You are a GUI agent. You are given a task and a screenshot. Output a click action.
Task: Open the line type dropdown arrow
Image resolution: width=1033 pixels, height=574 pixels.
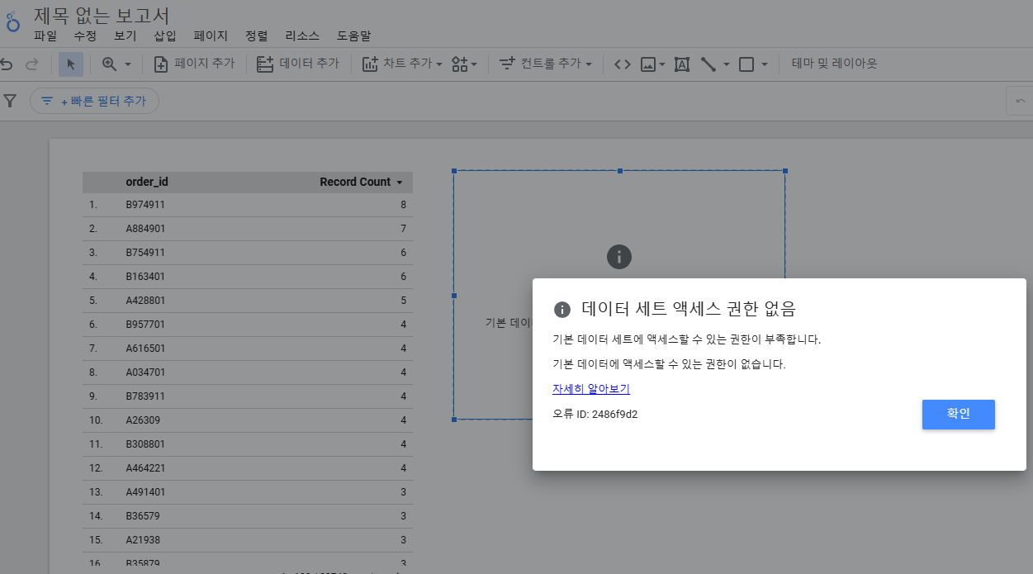pos(727,64)
